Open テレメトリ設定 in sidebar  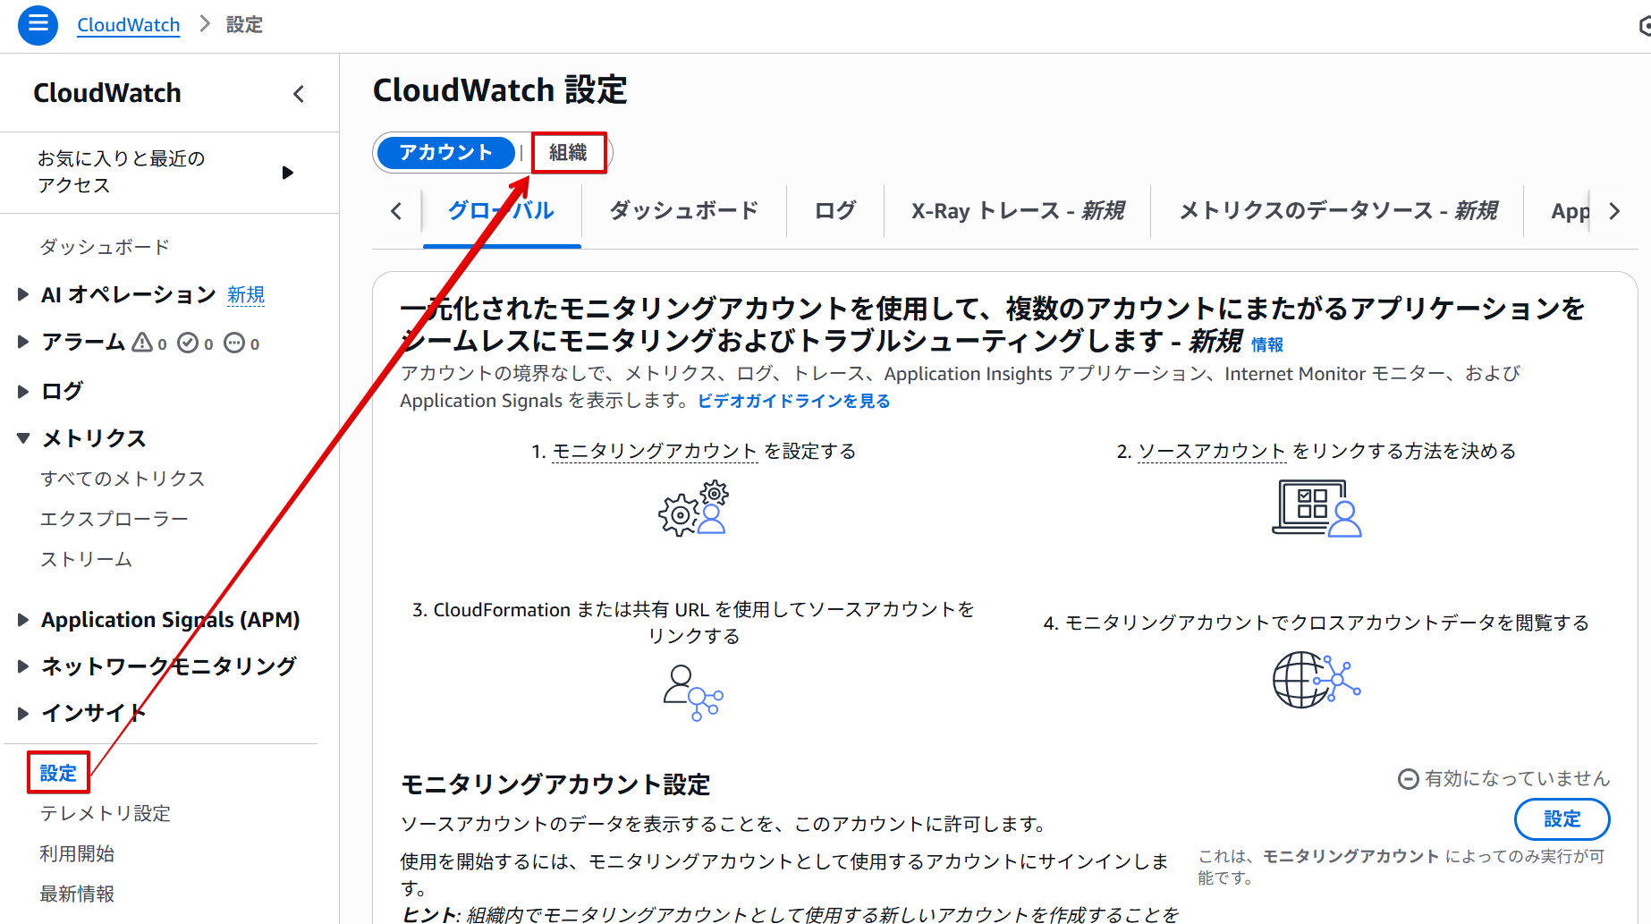(x=106, y=813)
